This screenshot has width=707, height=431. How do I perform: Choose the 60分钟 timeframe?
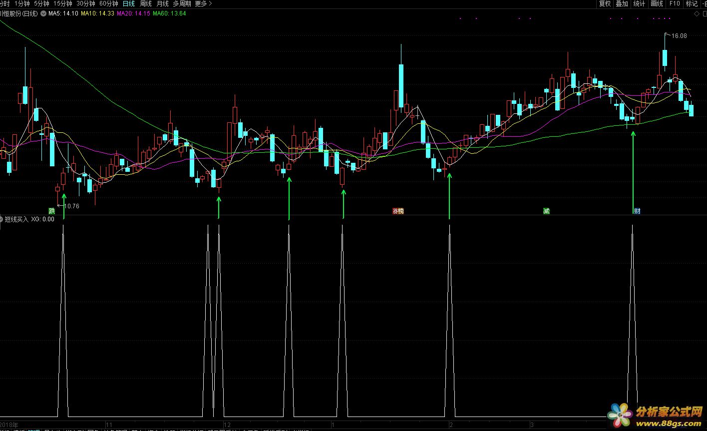(x=109, y=3)
